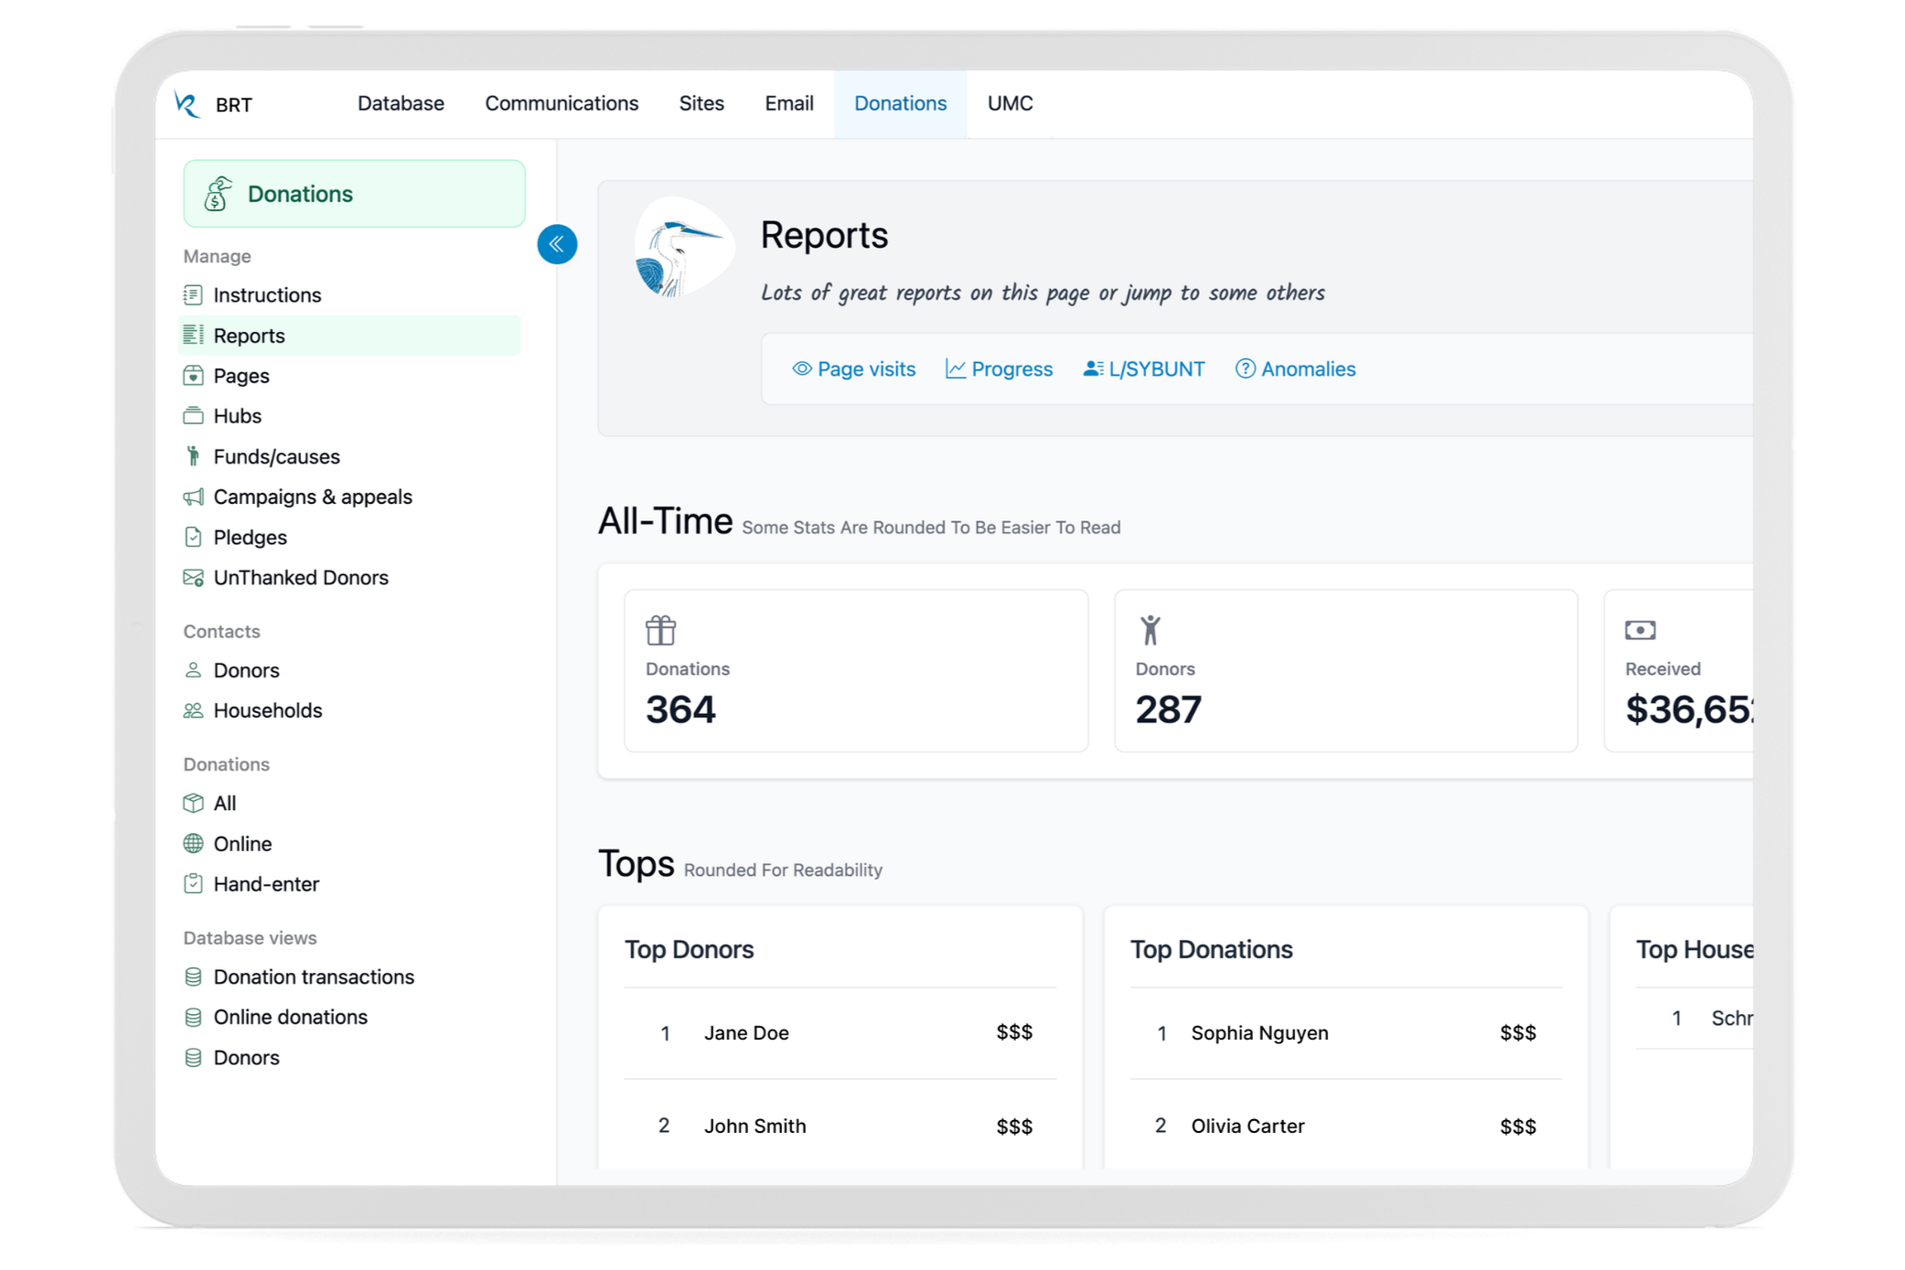This screenshot has height=1270, width=1905.
Task: Collapse sidebar with blue chevron button
Action: click(x=556, y=244)
